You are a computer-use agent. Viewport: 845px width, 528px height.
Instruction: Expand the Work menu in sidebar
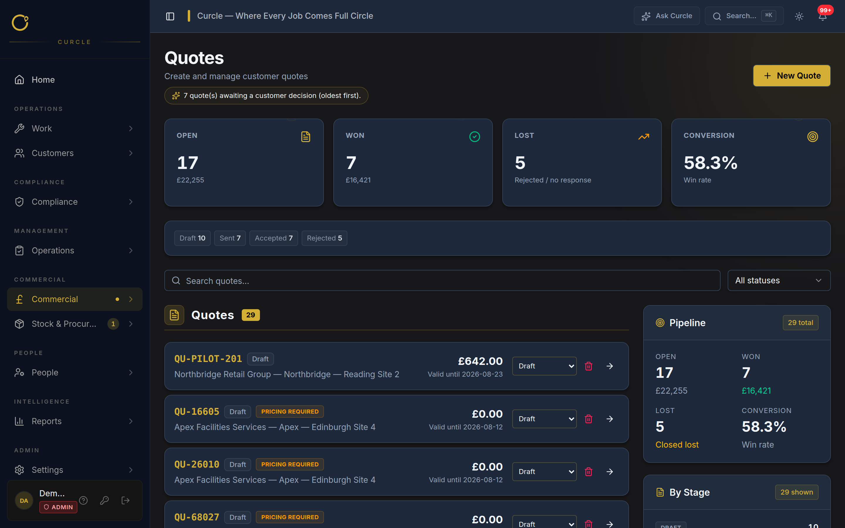[75, 128]
